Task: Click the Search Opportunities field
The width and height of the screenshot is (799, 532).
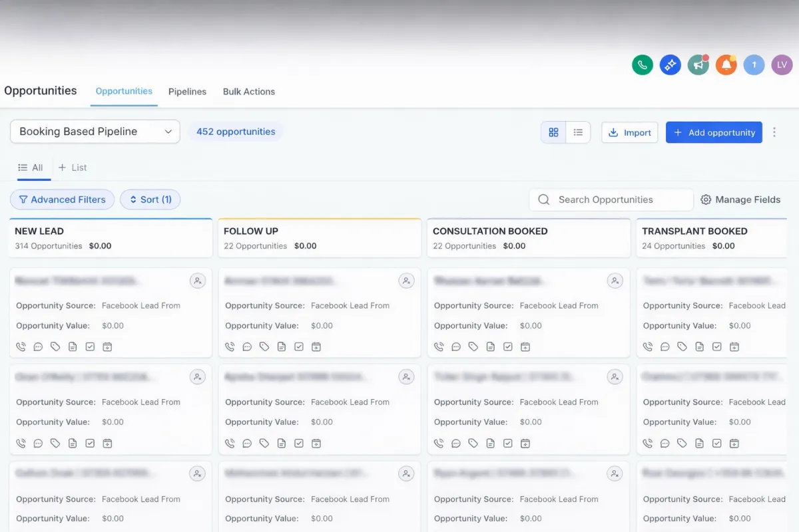Action: coord(611,199)
